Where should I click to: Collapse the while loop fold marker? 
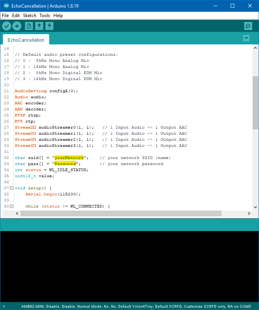(x=11, y=206)
